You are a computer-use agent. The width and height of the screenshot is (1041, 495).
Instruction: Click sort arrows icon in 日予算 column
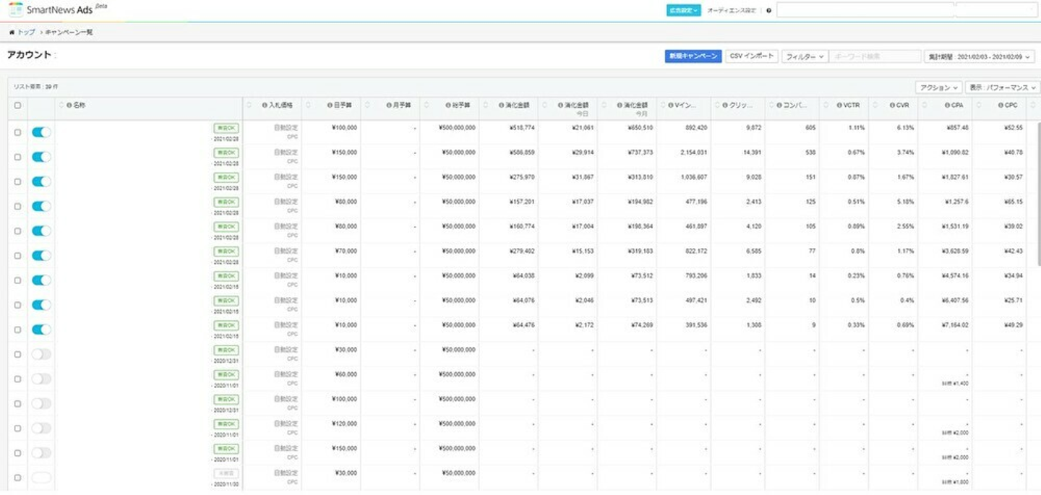click(x=306, y=106)
